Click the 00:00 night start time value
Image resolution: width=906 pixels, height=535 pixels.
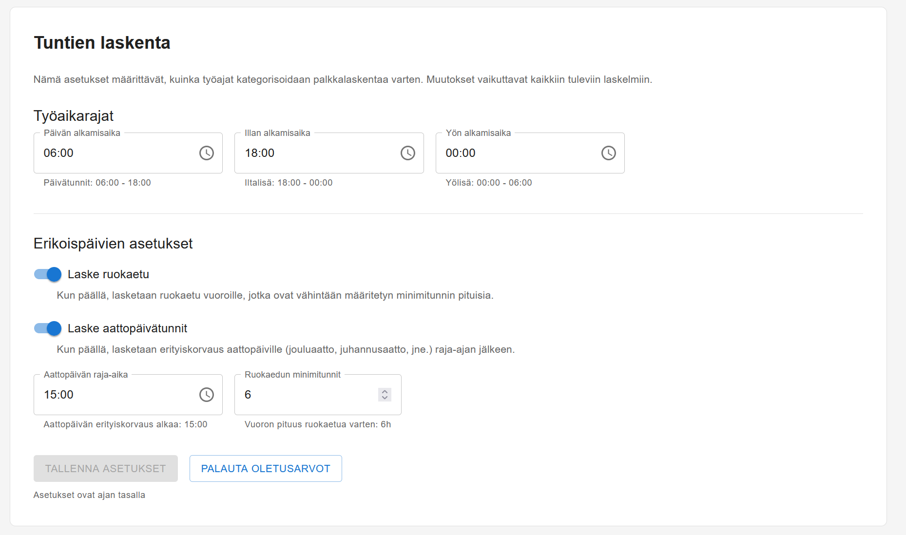click(x=461, y=153)
